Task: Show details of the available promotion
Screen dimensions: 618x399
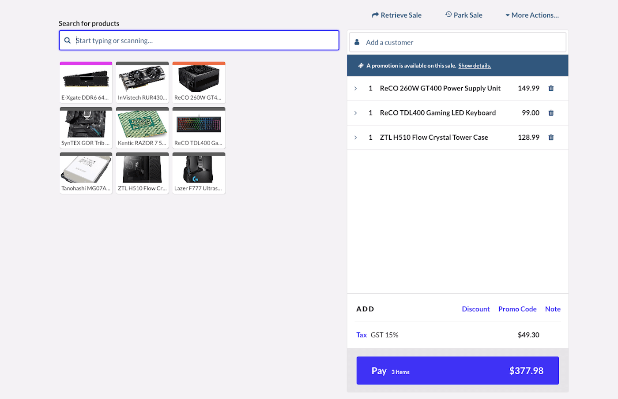Action: tap(475, 66)
